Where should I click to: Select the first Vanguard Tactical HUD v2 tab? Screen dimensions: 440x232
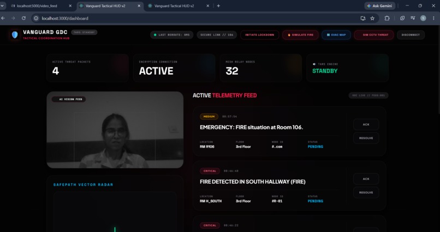pos(105,6)
